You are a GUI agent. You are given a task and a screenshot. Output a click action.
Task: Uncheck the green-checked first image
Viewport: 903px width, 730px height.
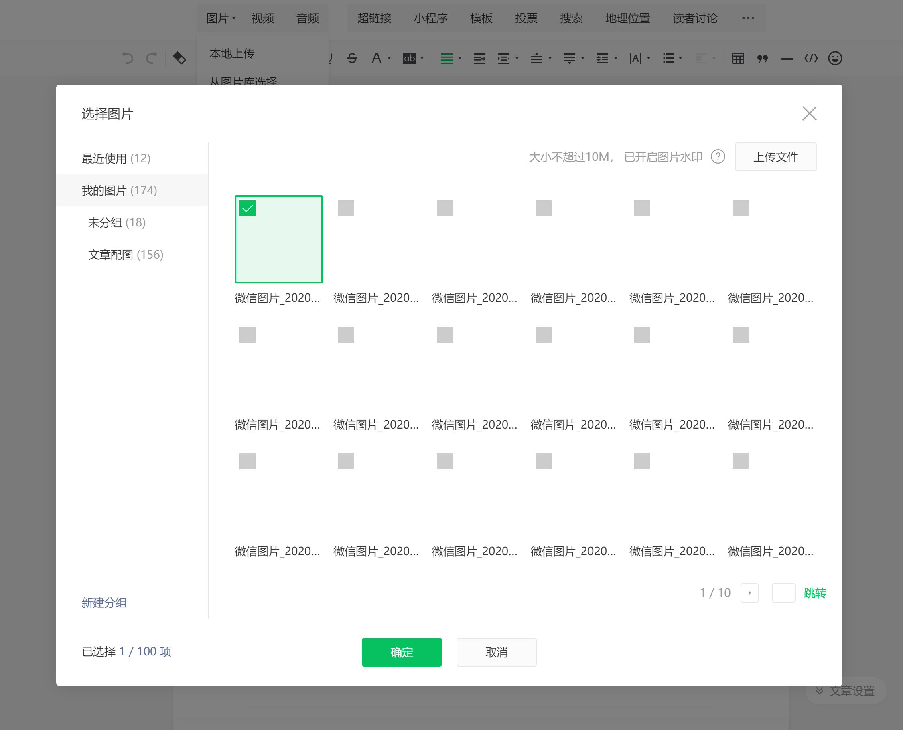tap(248, 208)
